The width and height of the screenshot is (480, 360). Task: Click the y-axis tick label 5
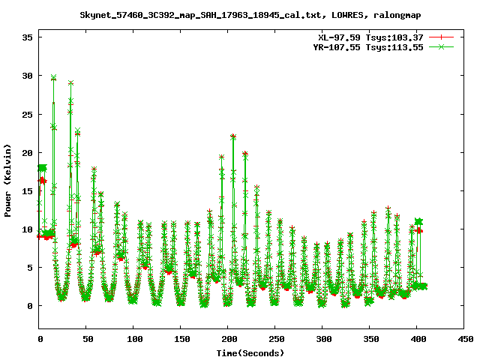(x=30, y=268)
